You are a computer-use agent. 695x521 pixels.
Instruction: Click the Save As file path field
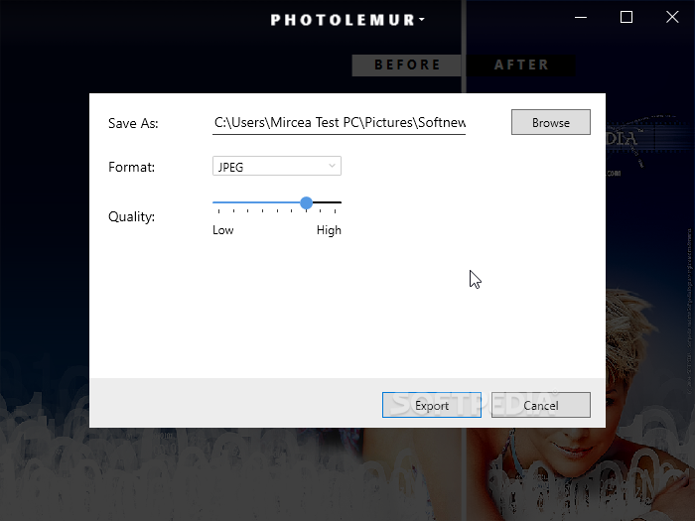340,123
